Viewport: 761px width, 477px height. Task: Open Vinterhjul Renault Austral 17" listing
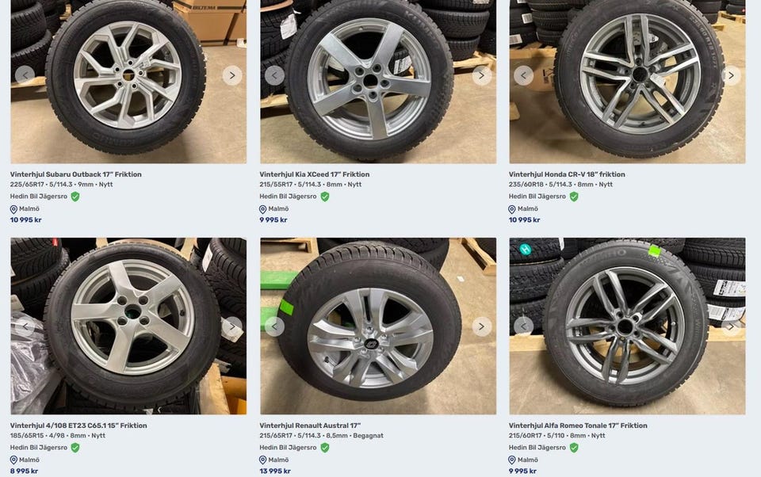click(310, 425)
